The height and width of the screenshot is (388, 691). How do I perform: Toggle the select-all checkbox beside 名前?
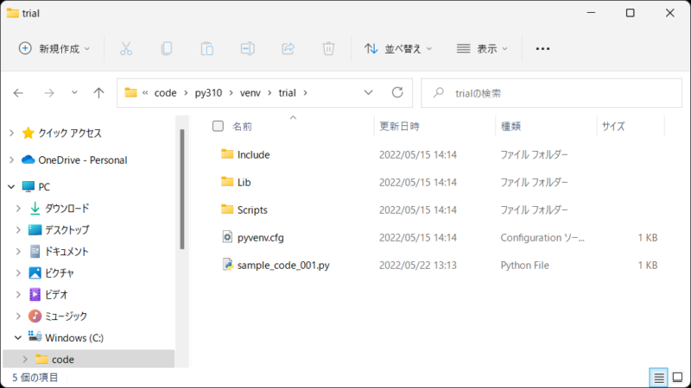(x=218, y=126)
